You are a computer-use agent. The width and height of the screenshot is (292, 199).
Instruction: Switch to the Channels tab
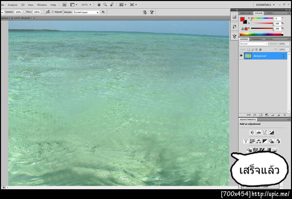256,39
